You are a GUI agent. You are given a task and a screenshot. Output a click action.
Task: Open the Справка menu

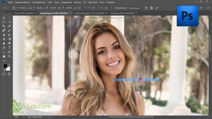click(110, 2)
